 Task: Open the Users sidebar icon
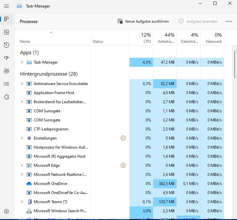pyautogui.click(x=6, y=71)
